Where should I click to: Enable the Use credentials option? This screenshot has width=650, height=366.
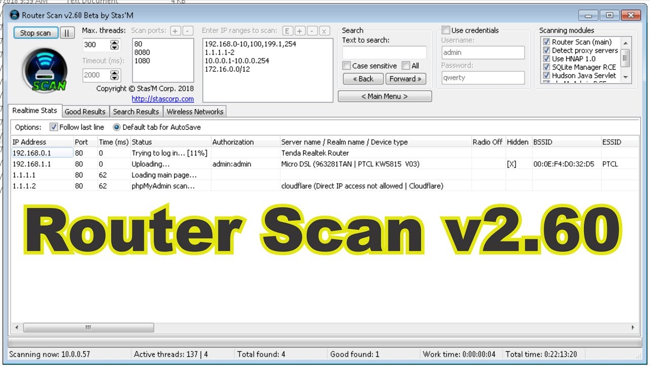click(446, 29)
